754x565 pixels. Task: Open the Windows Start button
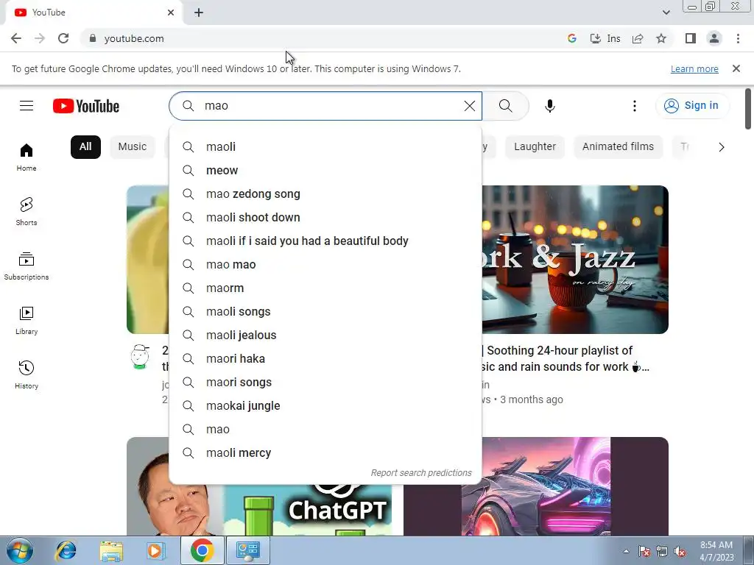pyautogui.click(x=20, y=550)
